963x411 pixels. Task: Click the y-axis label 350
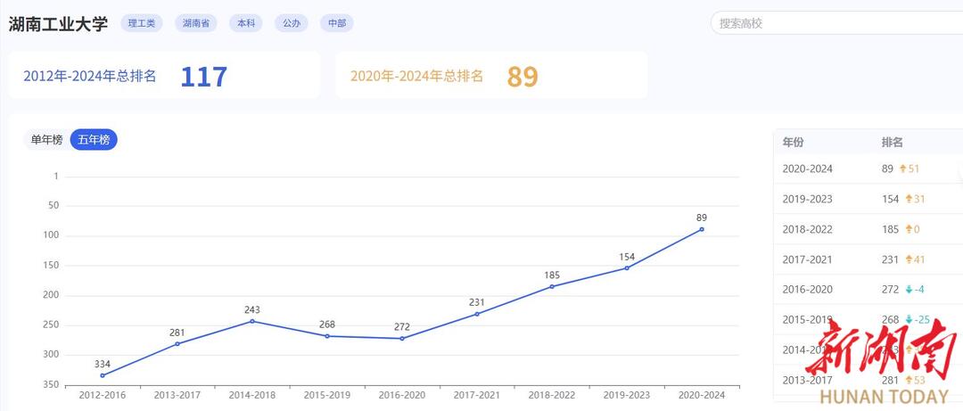pos(51,384)
